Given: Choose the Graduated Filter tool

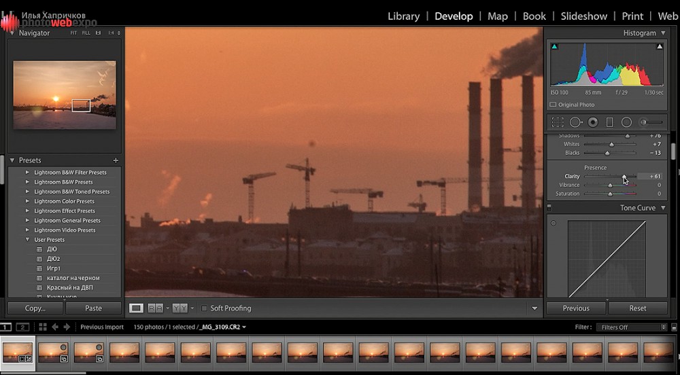Looking at the screenshot, I should click(609, 122).
